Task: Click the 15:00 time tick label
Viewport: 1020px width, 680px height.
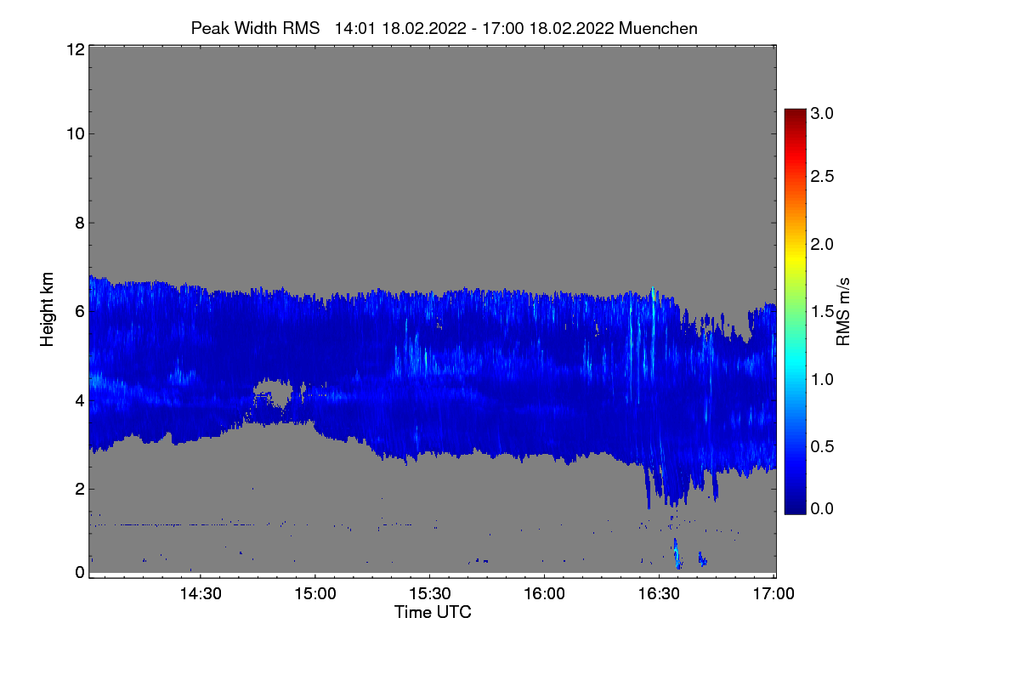Action: 314,593
